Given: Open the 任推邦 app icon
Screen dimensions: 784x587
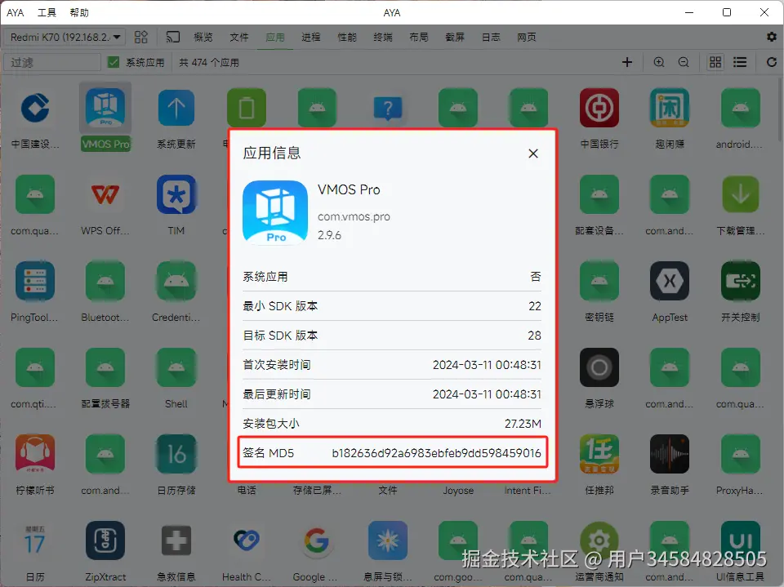Looking at the screenshot, I should [x=599, y=454].
